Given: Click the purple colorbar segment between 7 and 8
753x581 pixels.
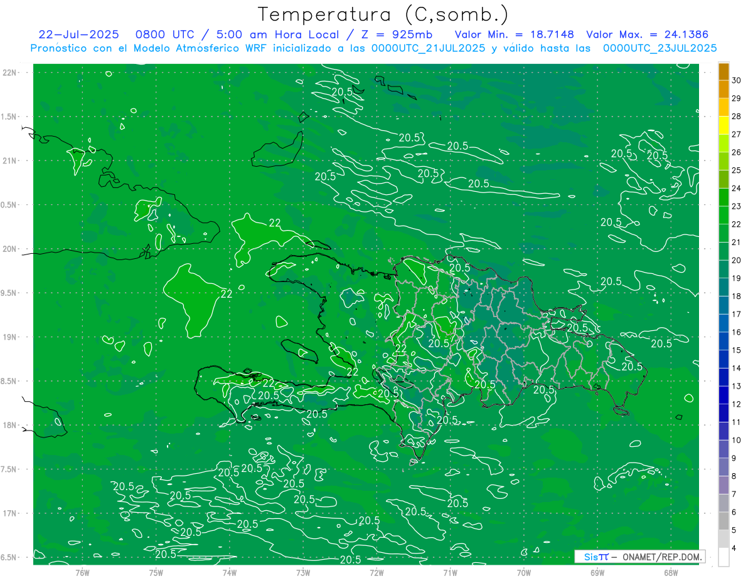Looking at the screenshot, I should [724, 485].
